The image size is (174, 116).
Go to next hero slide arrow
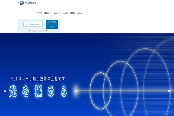[x=169, y=91]
